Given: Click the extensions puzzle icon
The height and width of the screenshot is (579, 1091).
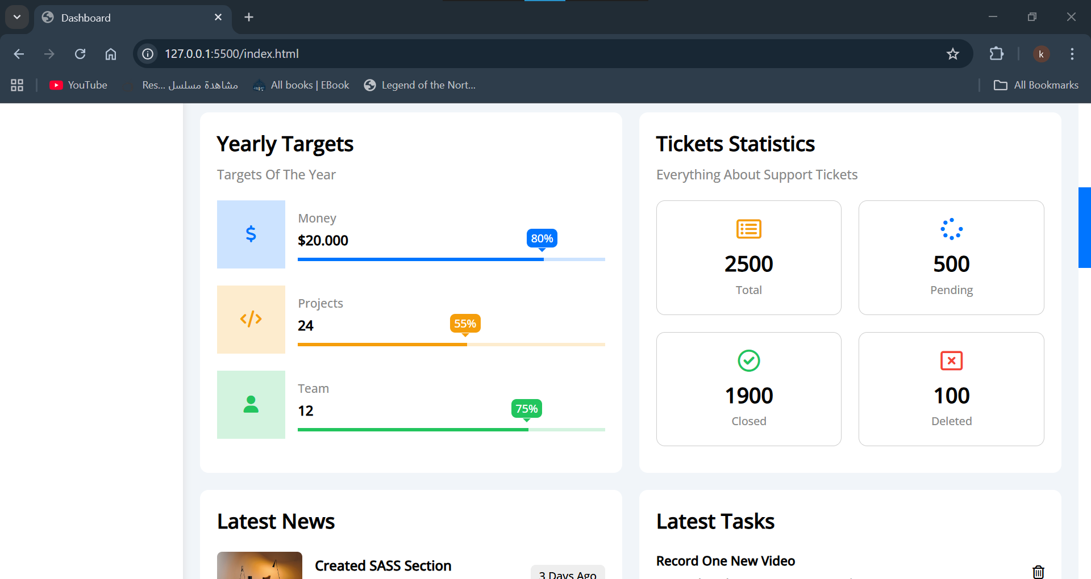Looking at the screenshot, I should [x=997, y=54].
